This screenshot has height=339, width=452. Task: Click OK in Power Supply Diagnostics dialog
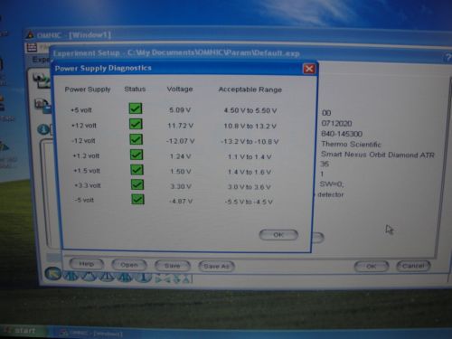[278, 235]
